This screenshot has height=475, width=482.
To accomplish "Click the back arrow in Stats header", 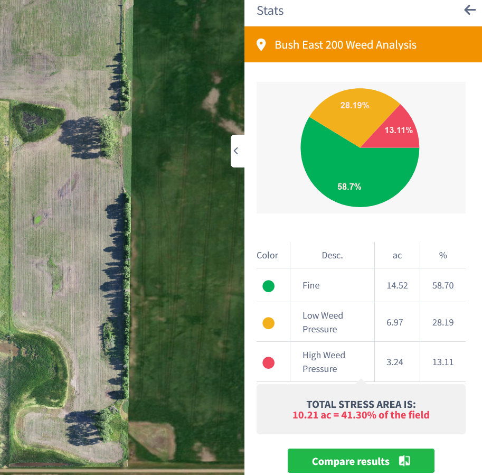I will point(470,10).
